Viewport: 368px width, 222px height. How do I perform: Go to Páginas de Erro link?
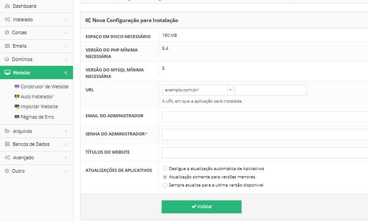(37, 117)
